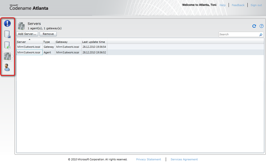Image resolution: width=266 pixels, height=164 pixels.
Task: Click the Gateway type cell
Action: (49, 47)
